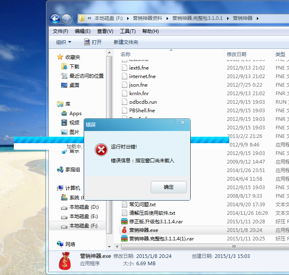This screenshot has height=275, width=289.
Task: Sort by 名称 column header
Action: (126, 54)
